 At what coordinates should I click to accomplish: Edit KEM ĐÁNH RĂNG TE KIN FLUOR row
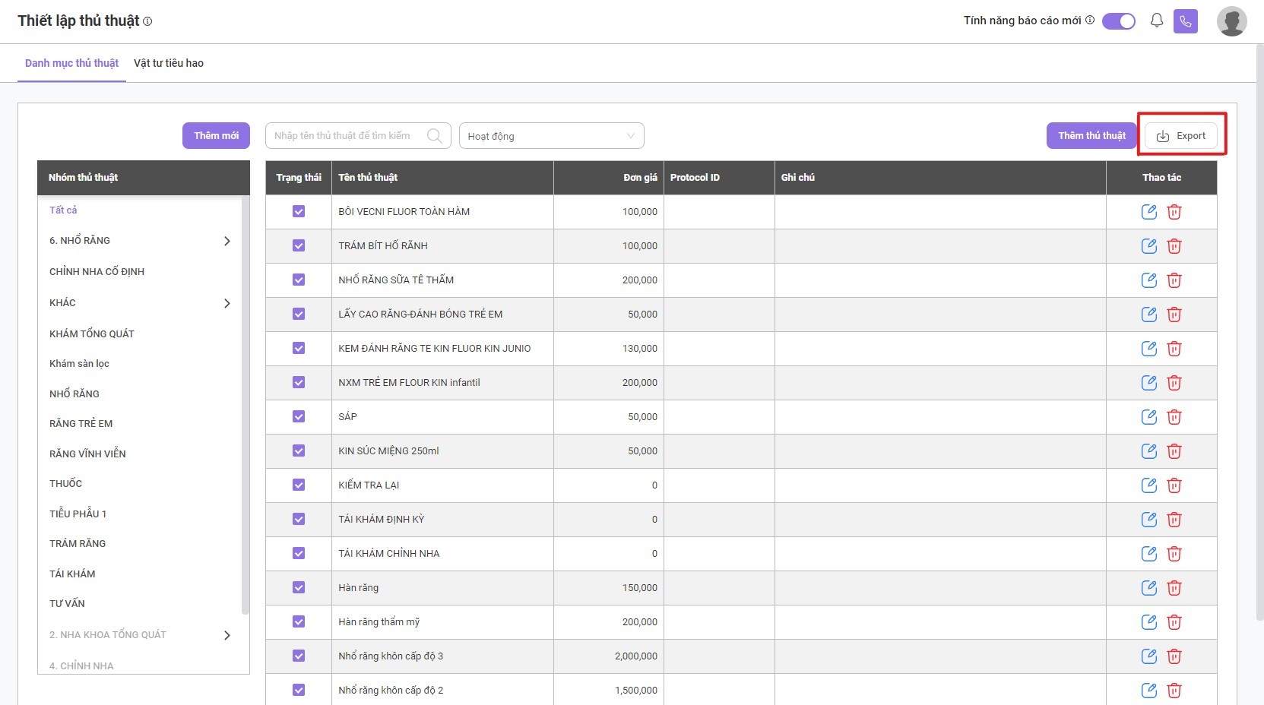pos(1148,349)
